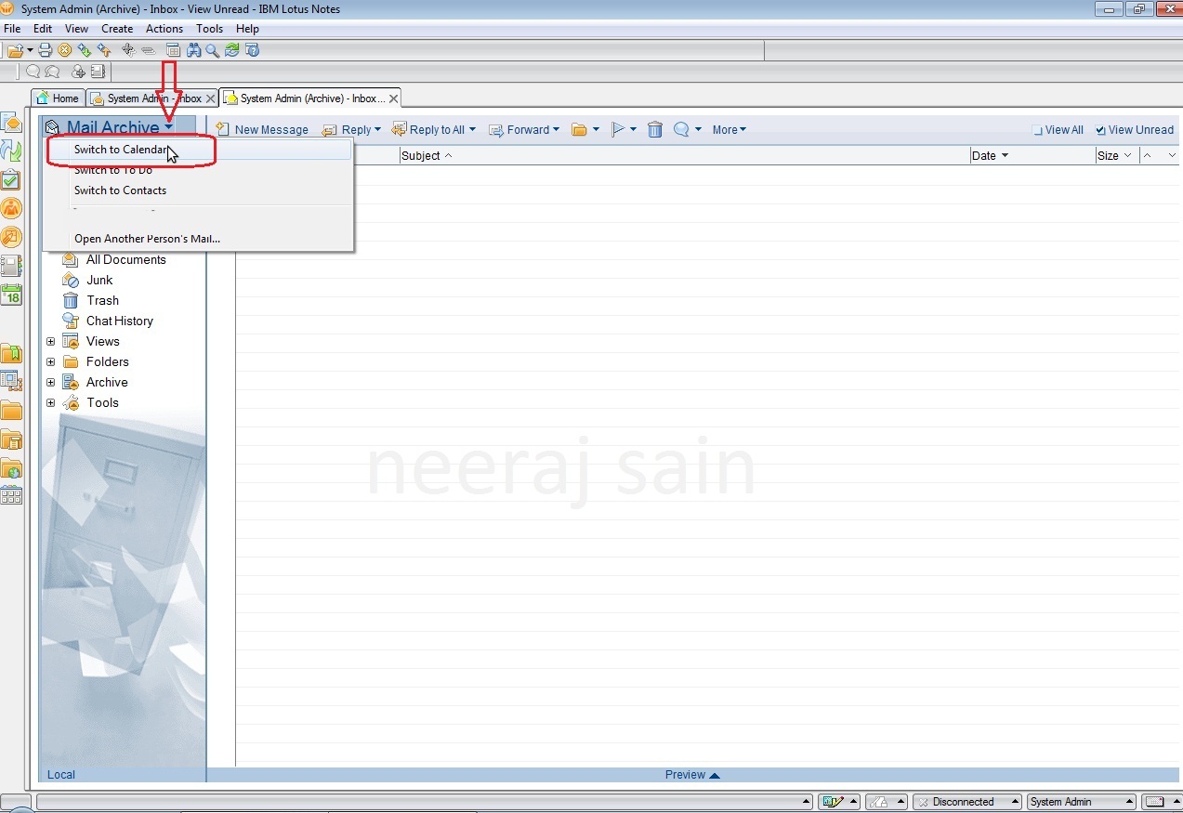Click the single chat bubble toolbar icon
Image resolution: width=1183 pixels, height=813 pixels.
(x=33, y=72)
